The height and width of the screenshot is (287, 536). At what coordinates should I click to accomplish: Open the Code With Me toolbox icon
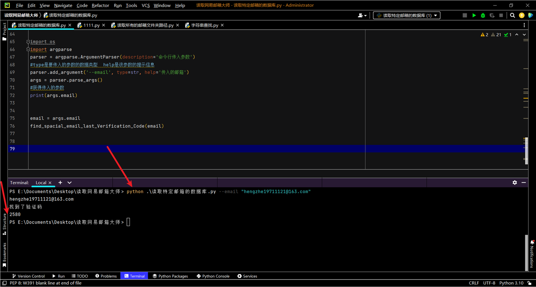[530, 15]
